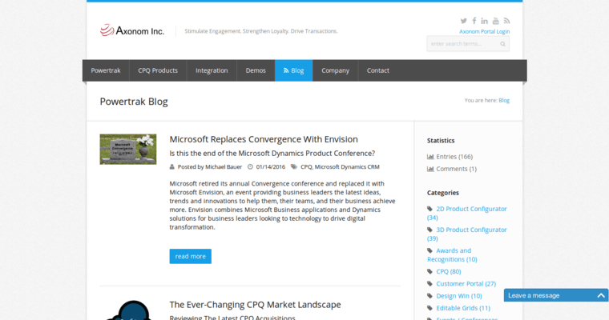Click the RSS feed icon in header

pyautogui.click(x=506, y=21)
